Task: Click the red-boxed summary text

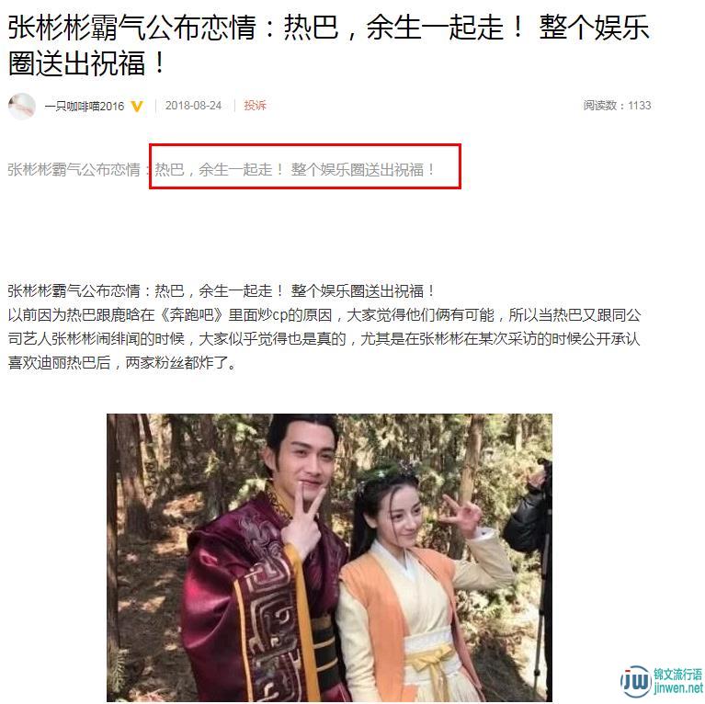Action: (x=305, y=165)
